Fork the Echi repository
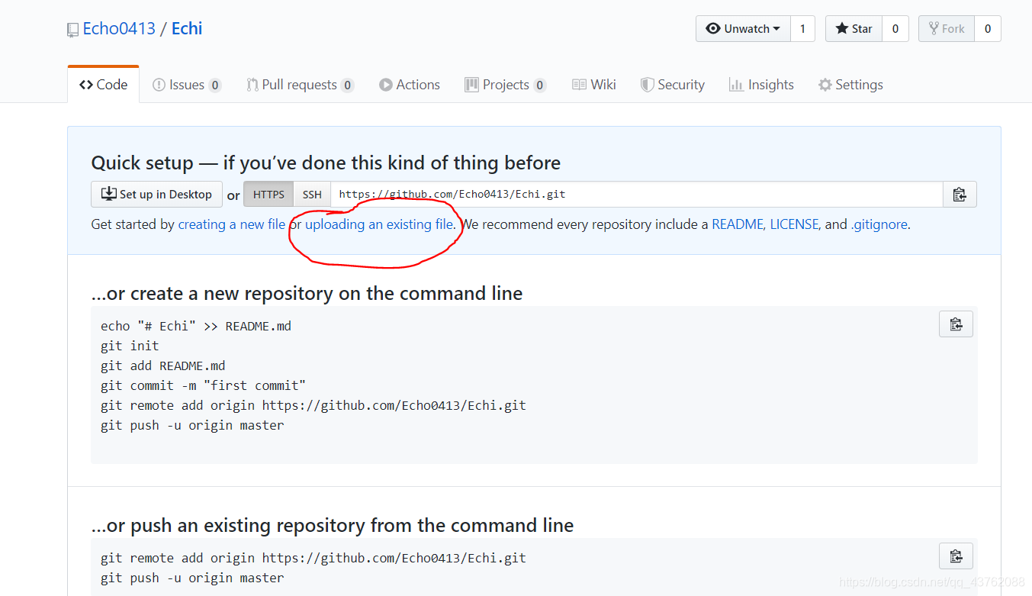 point(947,29)
